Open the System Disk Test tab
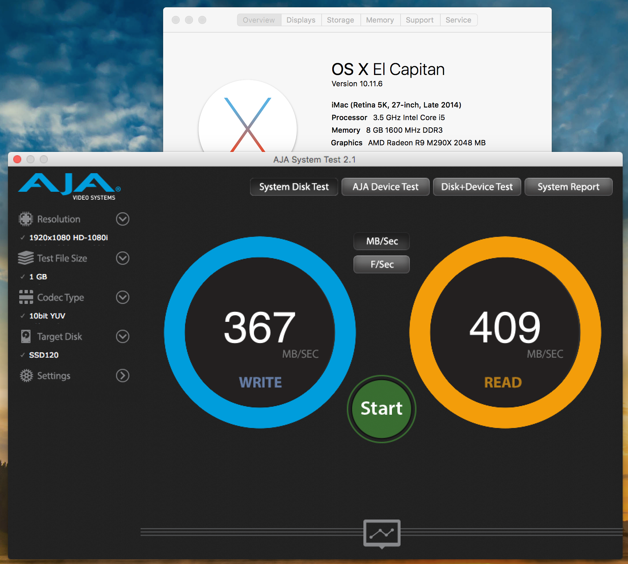 (x=294, y=187)
